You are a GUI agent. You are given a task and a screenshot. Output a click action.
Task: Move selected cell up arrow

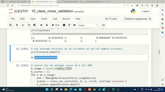pos(41,25)
